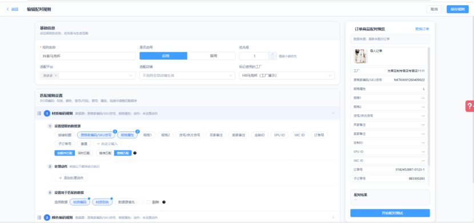Toggle the 卖家备注 data source tag

coord(239,135)
